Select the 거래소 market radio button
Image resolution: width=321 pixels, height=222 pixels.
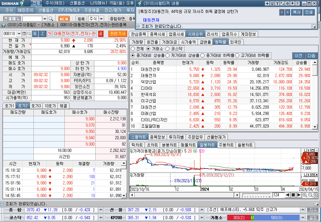pos(148,49)
